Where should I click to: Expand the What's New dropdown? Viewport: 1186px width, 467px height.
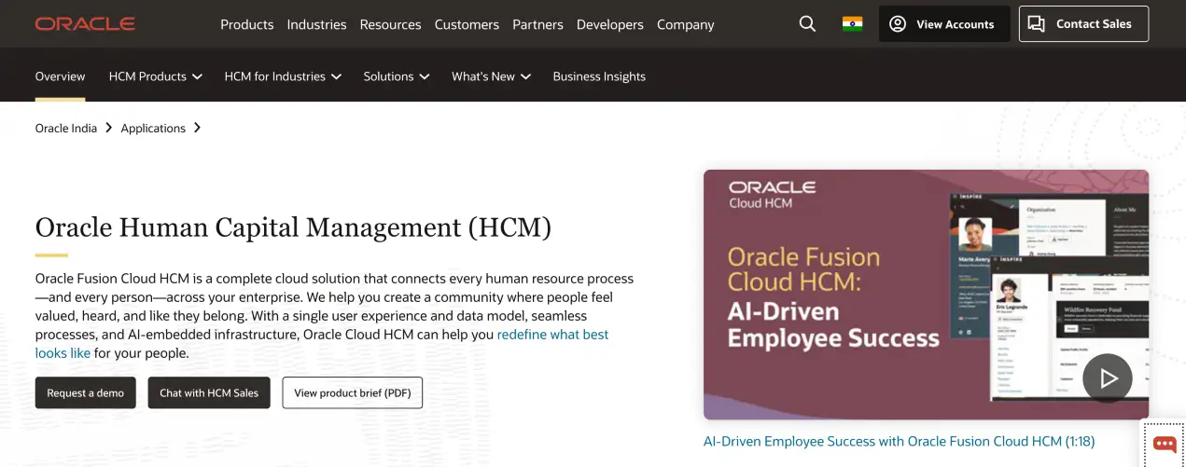[491, 76]
